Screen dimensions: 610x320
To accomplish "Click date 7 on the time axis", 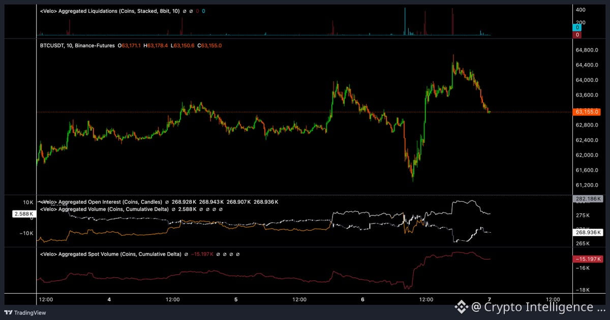I will 489,300.
